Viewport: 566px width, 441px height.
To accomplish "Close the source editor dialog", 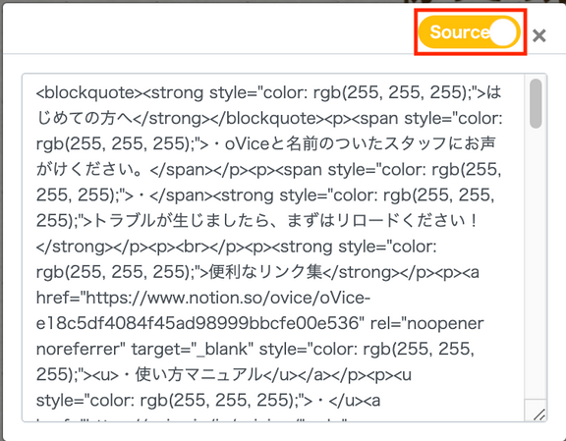I will [538, 35].
